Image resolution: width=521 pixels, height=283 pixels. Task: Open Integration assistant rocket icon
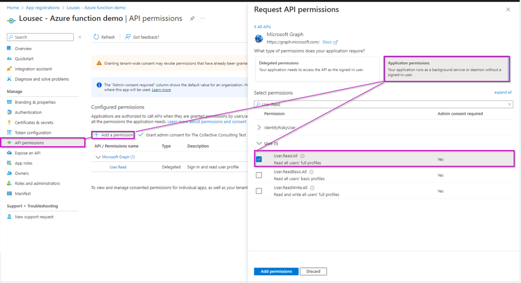9,69
